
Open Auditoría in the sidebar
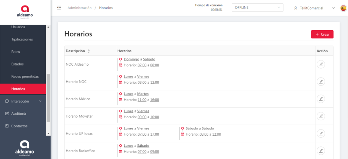click(18, 113)
